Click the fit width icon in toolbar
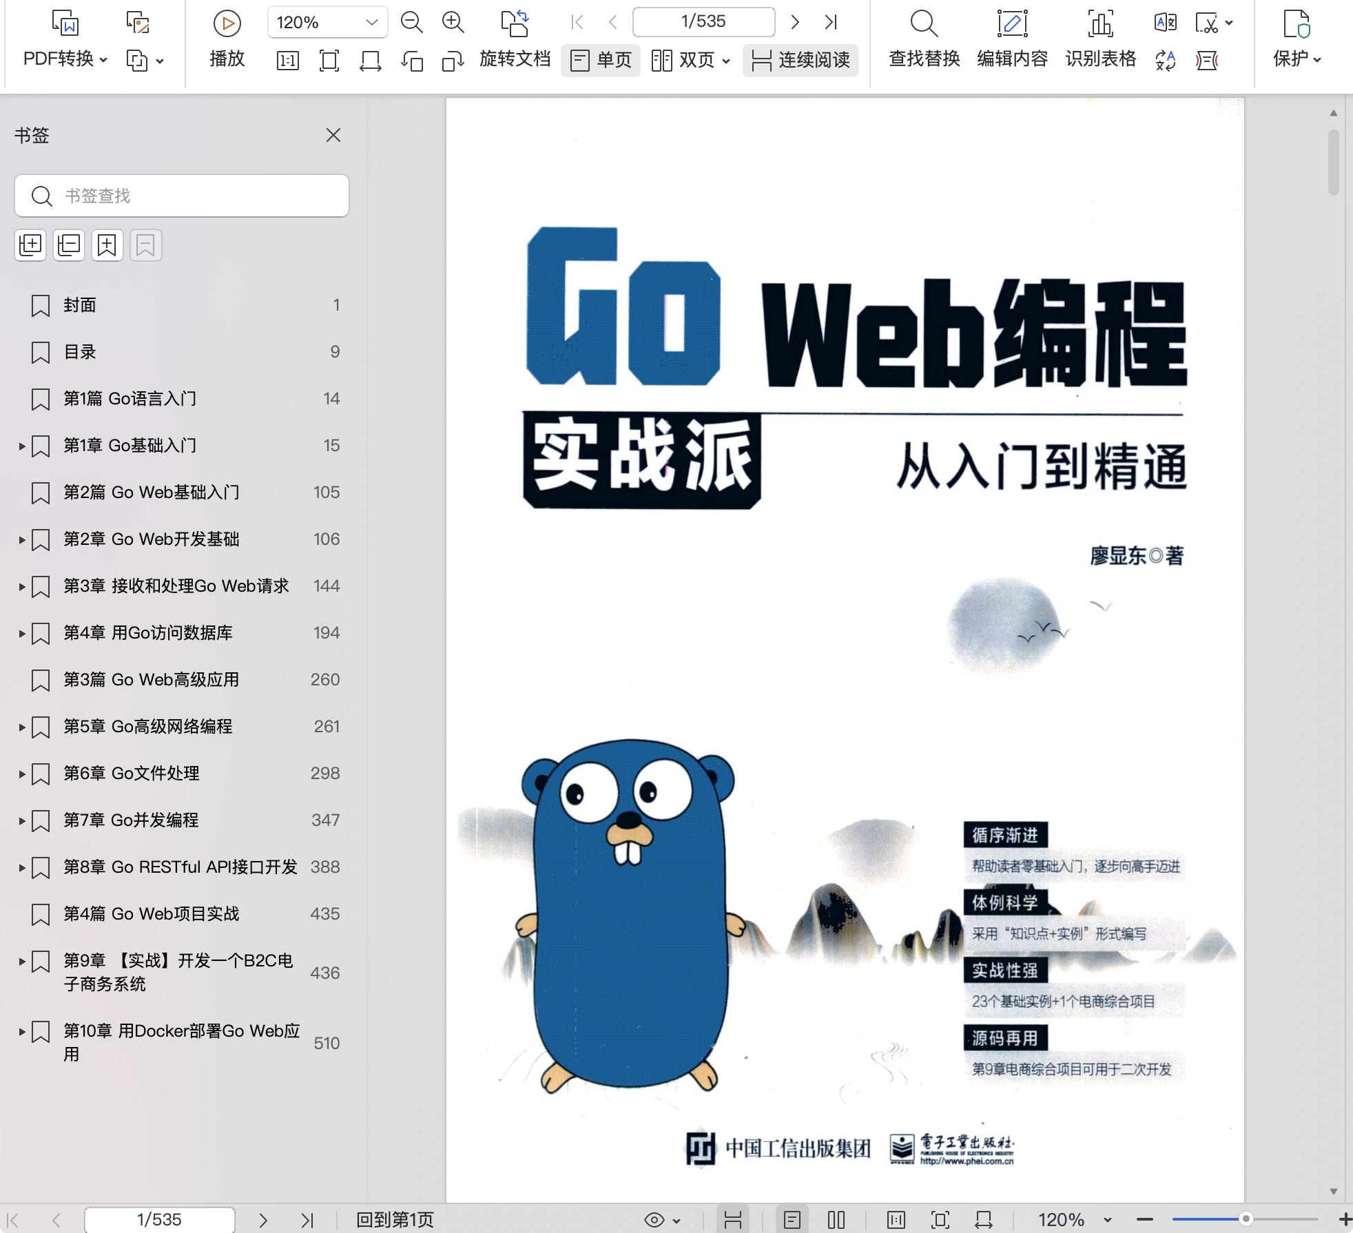1353x1233 pixels. click(371, 61)
